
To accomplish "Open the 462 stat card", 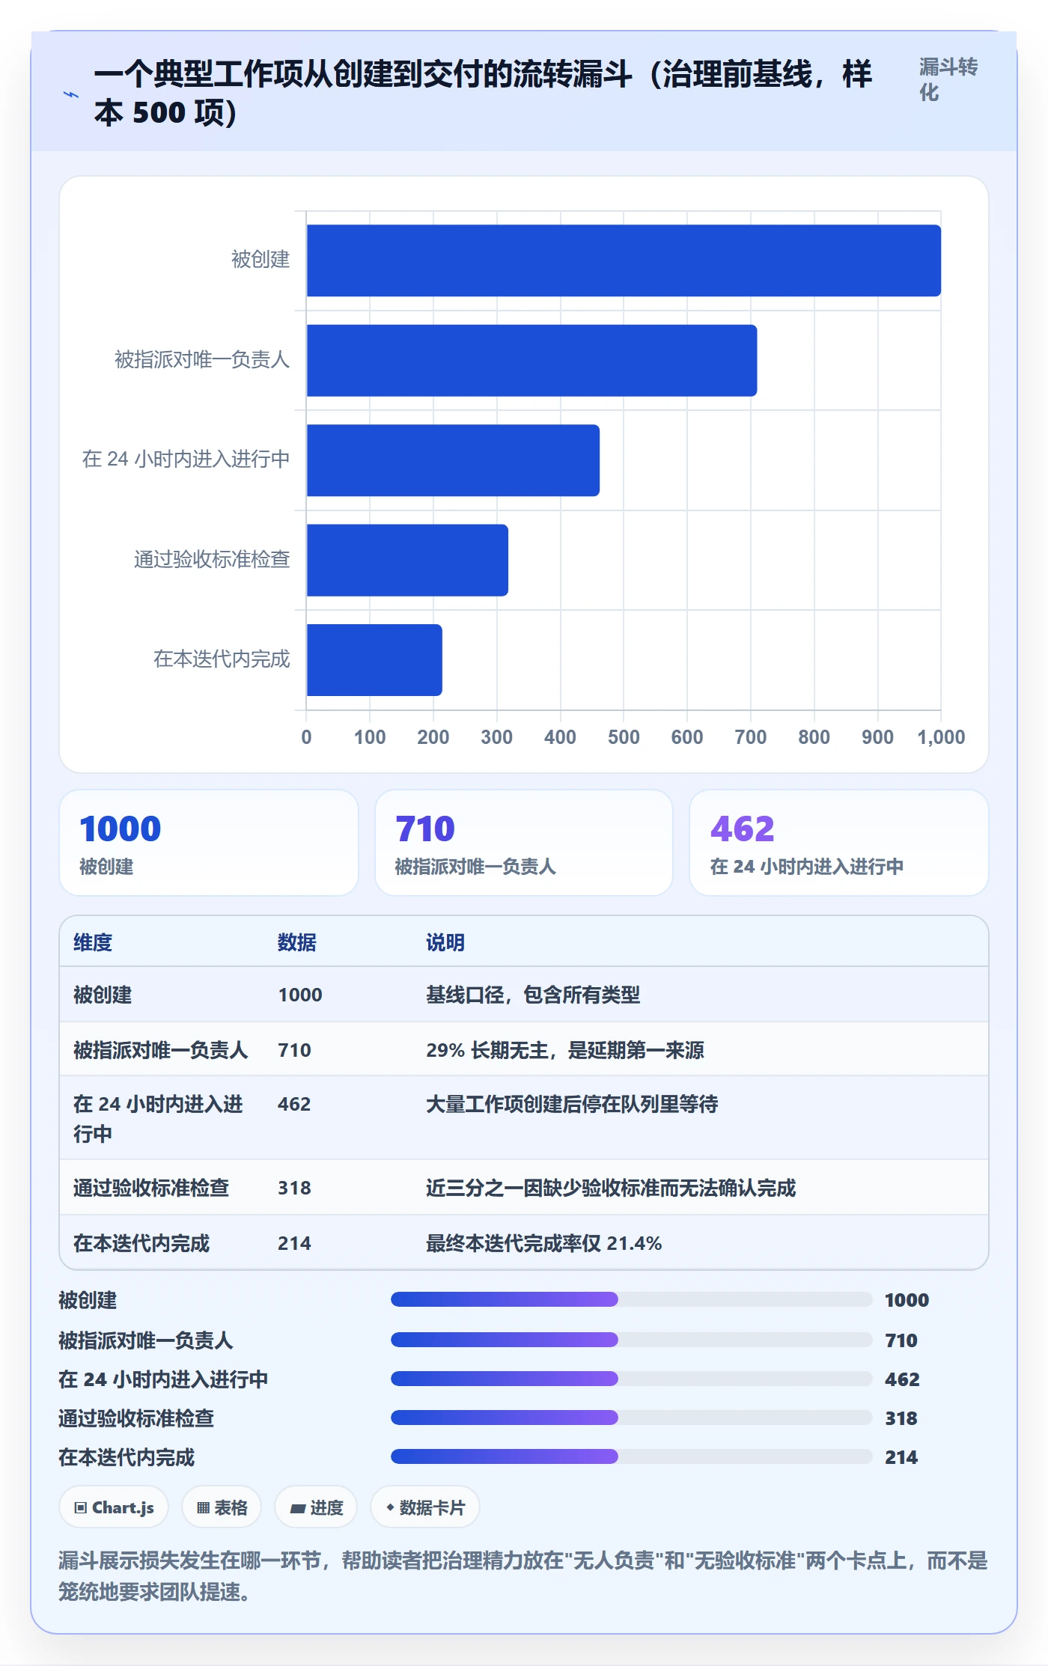I will pos(839,843).
